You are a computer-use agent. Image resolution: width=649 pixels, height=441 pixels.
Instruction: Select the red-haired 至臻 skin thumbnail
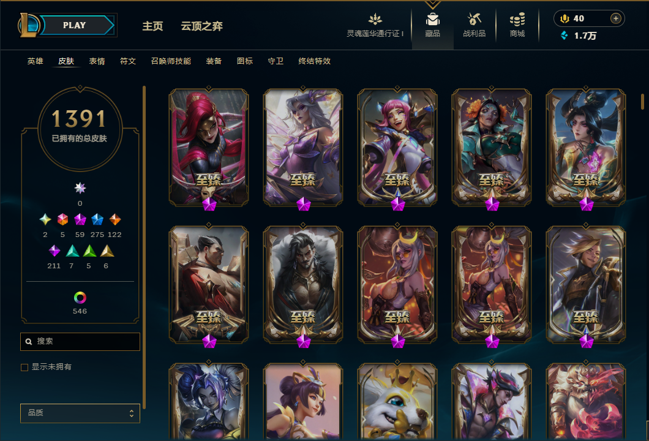(x=209, y=147)
